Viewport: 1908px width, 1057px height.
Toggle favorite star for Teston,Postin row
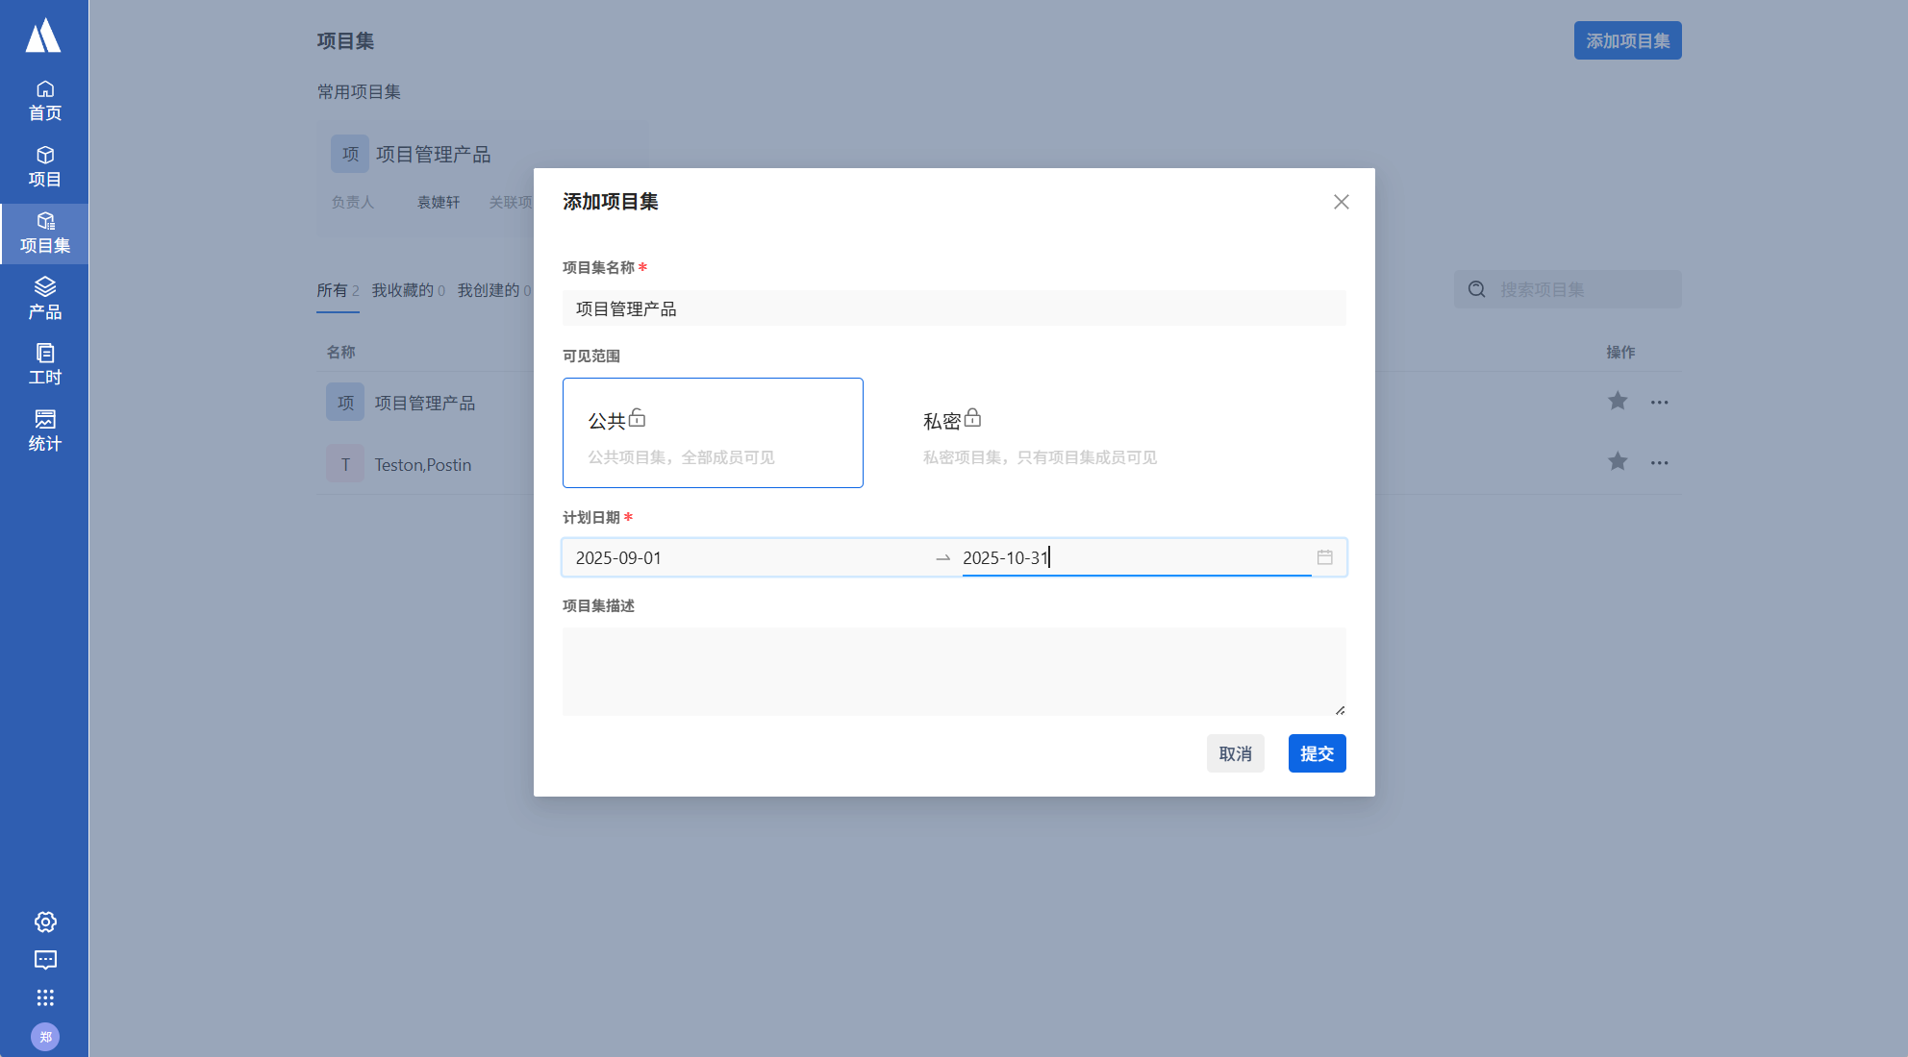(1618, 462)
